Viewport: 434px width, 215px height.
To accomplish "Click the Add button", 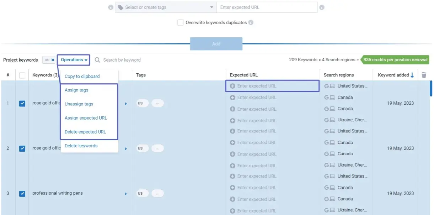I will [216, 44].
